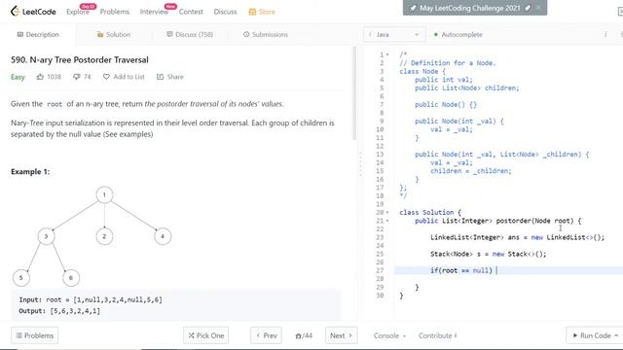Collapse code fold arrow at line 21
Viewport: 623px width, 350px height.
pyautogui.click(x=387, y=221)
